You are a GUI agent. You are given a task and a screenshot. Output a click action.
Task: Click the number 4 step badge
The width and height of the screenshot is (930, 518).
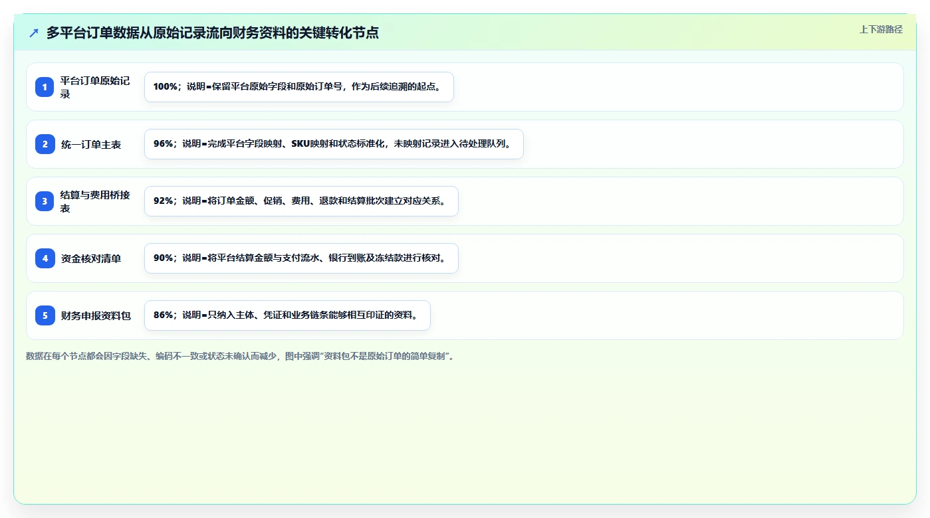point(45,258)
